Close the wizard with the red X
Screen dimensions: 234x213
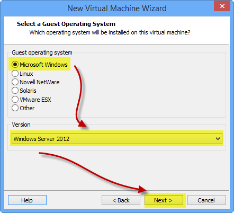222,6
